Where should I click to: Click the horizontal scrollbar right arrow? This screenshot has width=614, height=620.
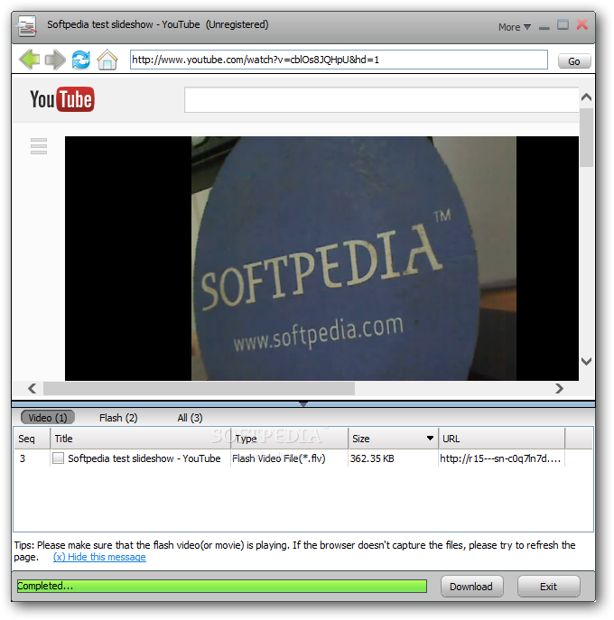point(559,388)
